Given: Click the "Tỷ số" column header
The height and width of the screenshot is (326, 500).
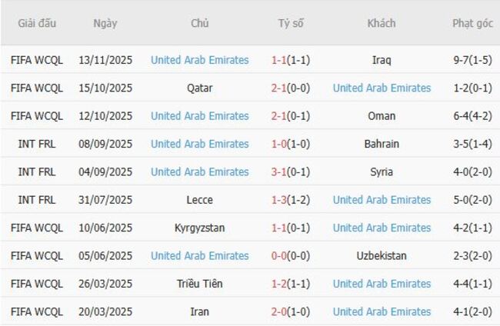Looking at the screenshot, I should click(291, 23).
